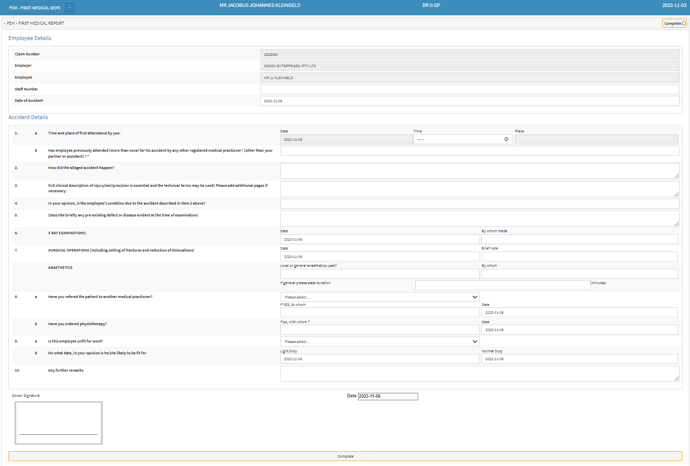Viewport: 690px width, 466px height.
Task: Select the Light Duty date field
Action: 380,359
